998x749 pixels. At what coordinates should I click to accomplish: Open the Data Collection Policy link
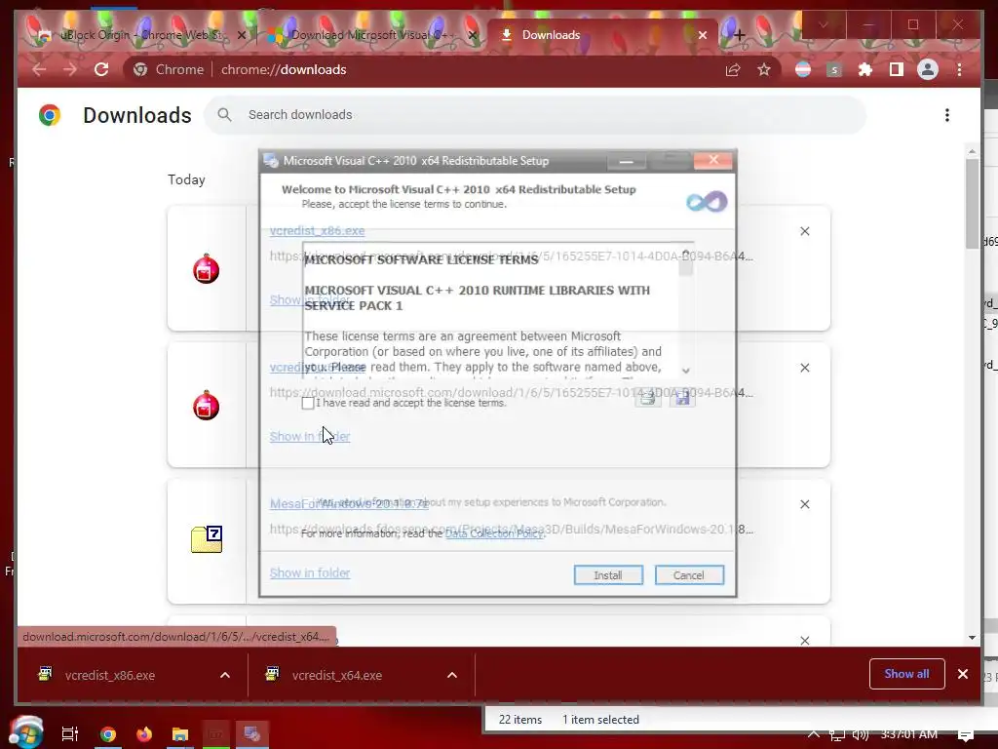pyautogui.click(x=494, y=533)
